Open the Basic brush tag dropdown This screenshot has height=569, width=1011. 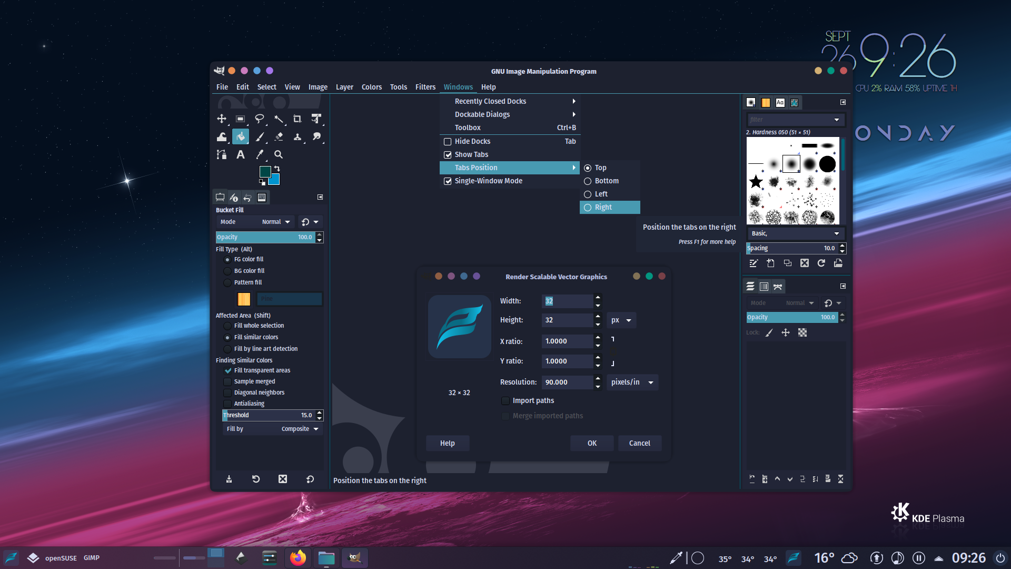pyautogui.click(x=795, y=233)
